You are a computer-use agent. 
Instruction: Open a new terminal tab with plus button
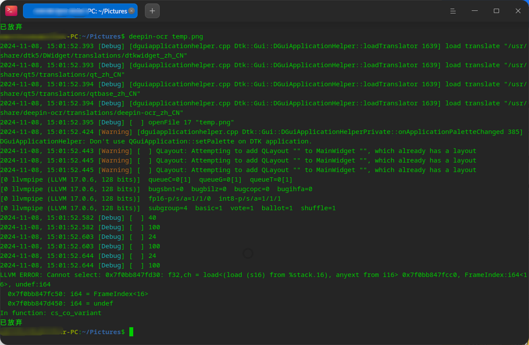coord(152,11)
